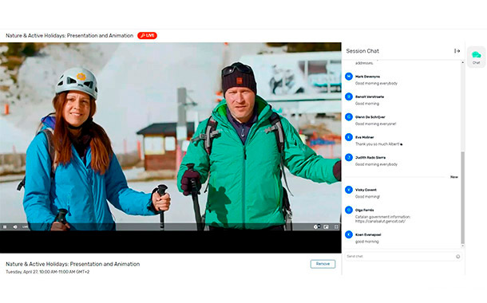Click message 'Good morning everyone!'

(375, 124)
